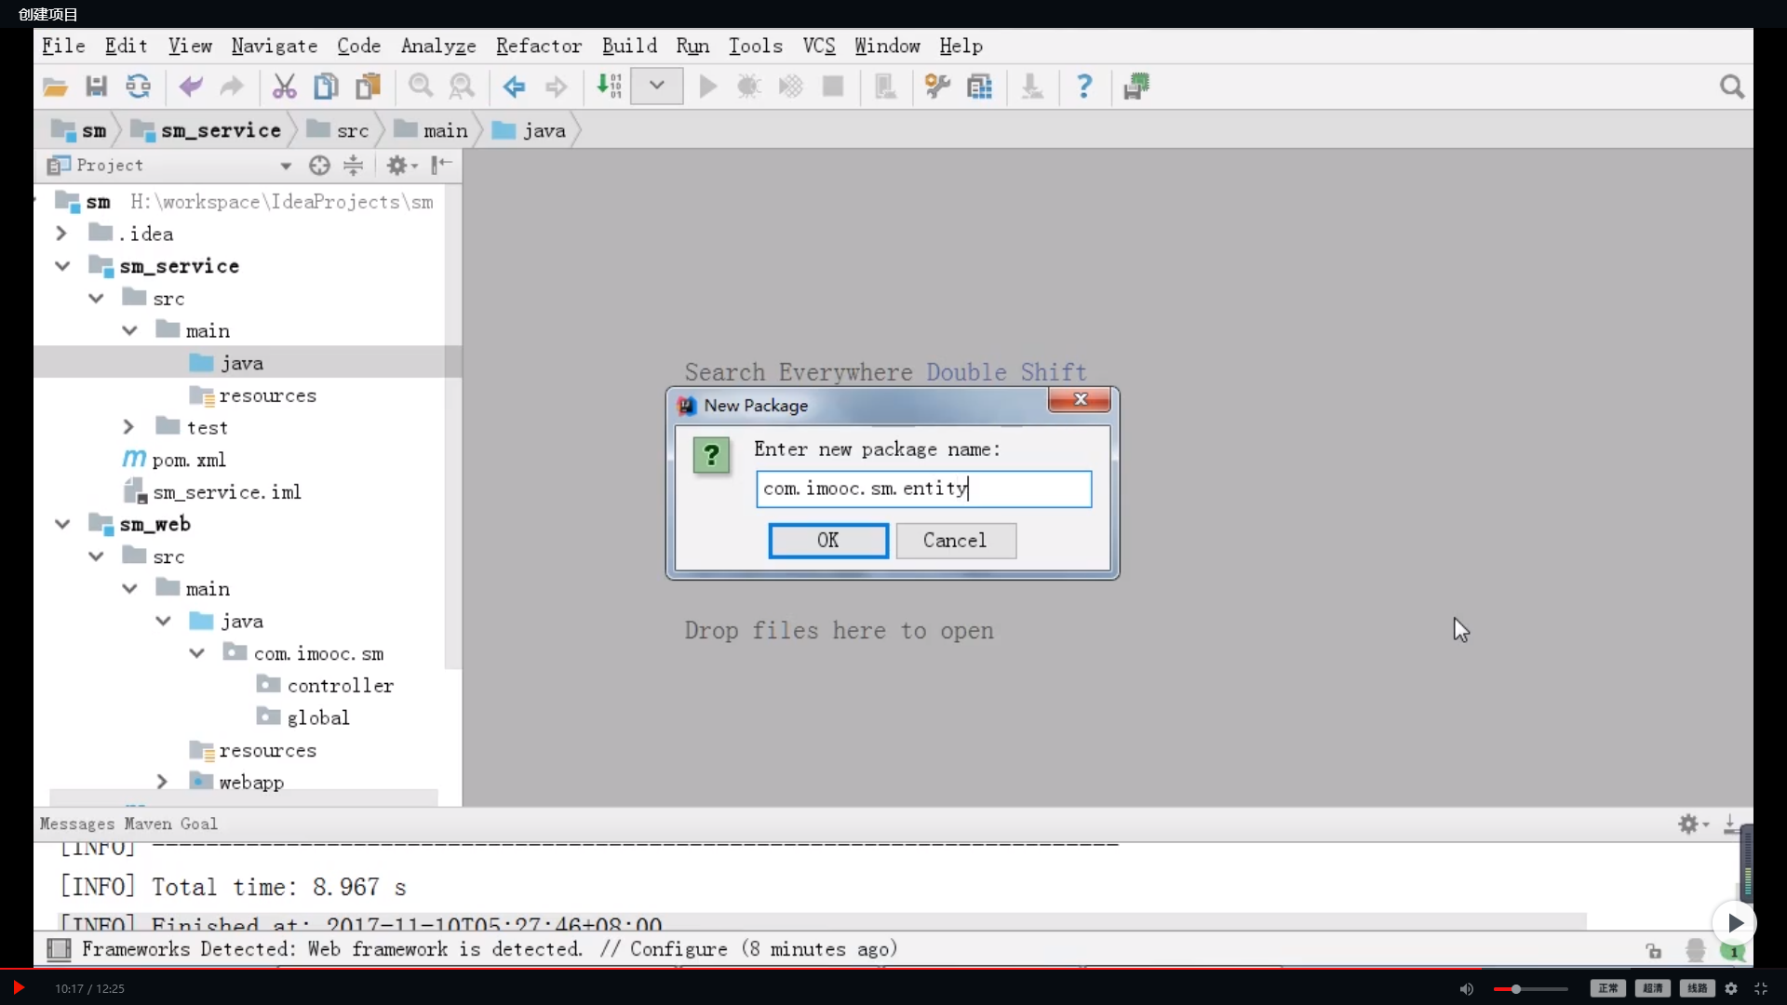1787x1005 pixels.
Task: Click the Cut scissors icon
Action: click(284, 87)
